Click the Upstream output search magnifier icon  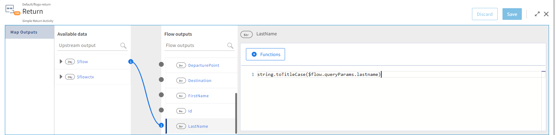click(123, 46)
